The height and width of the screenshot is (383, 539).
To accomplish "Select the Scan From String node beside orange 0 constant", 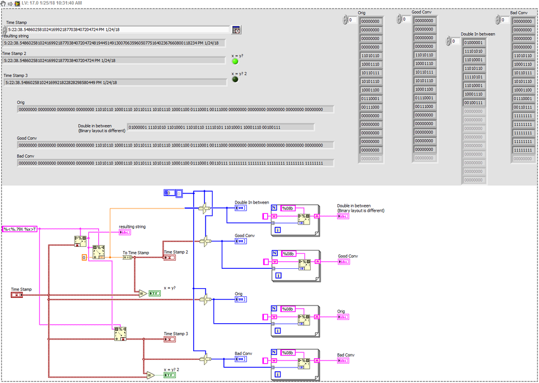I will [99, 252].
